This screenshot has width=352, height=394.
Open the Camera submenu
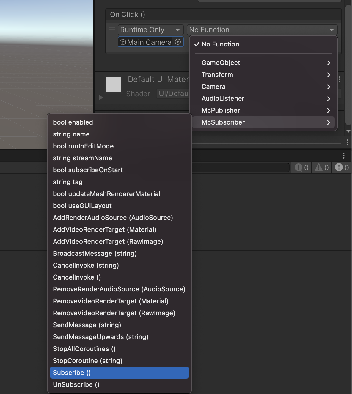click(263, 86)
